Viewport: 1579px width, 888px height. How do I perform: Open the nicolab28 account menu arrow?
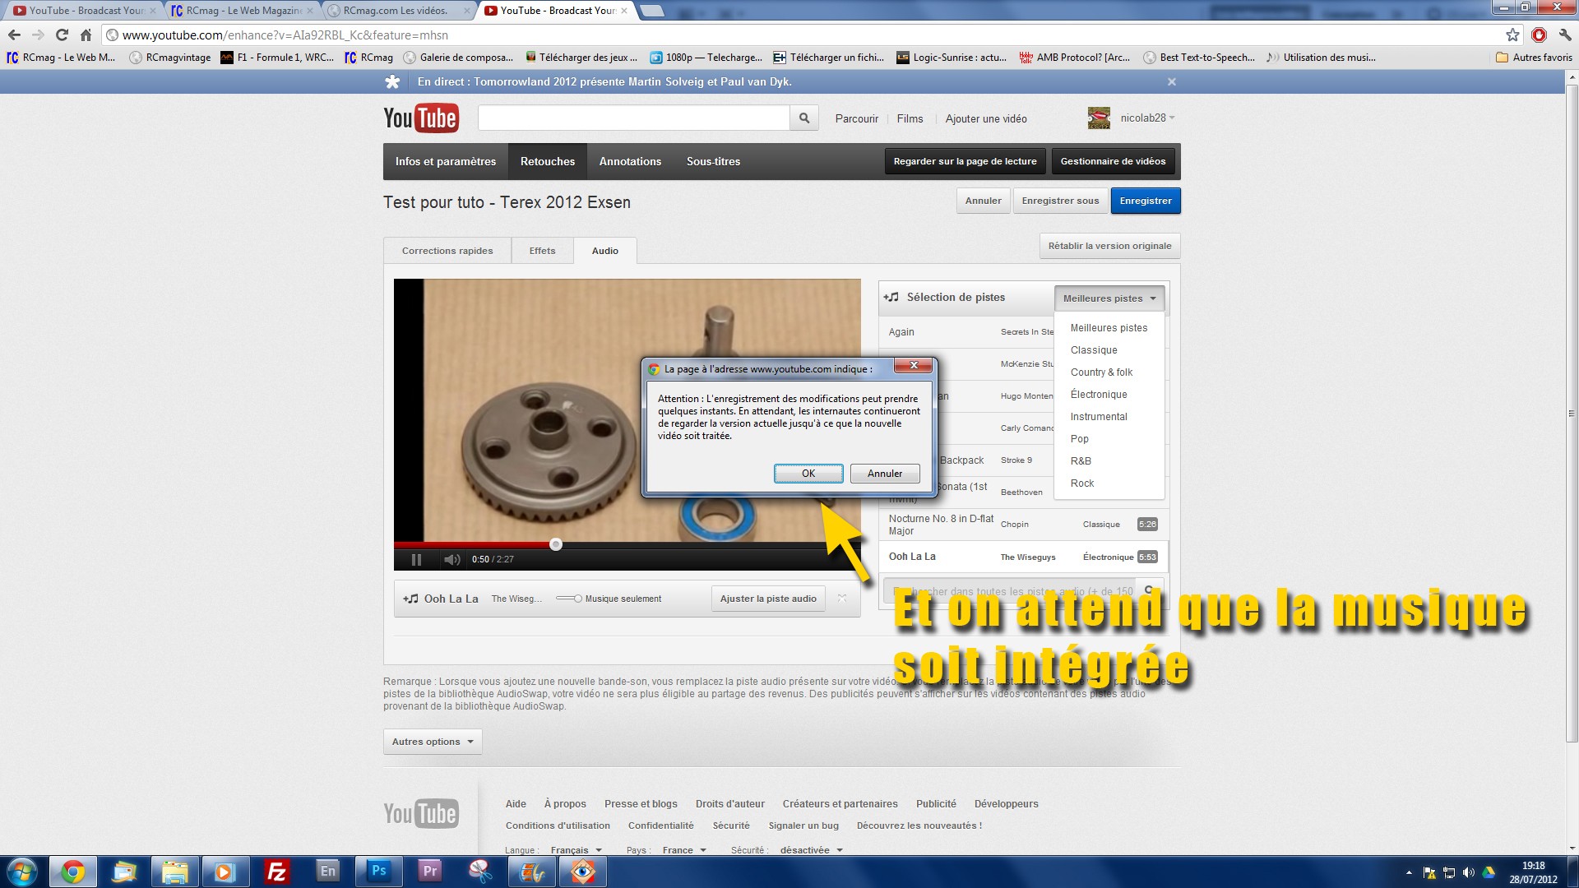click(x=1172, y=118)
